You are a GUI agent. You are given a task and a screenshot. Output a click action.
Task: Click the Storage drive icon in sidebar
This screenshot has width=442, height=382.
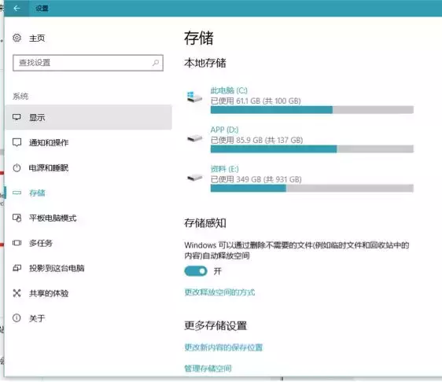coord(17,193)
